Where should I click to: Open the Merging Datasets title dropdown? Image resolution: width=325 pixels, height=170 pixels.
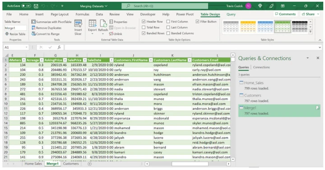[106, 6]
